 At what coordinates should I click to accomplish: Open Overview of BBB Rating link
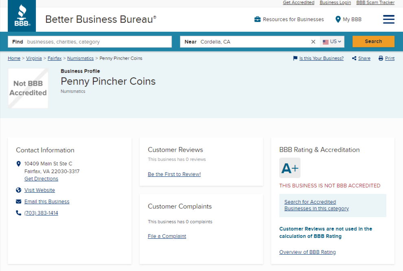[307, 252]
